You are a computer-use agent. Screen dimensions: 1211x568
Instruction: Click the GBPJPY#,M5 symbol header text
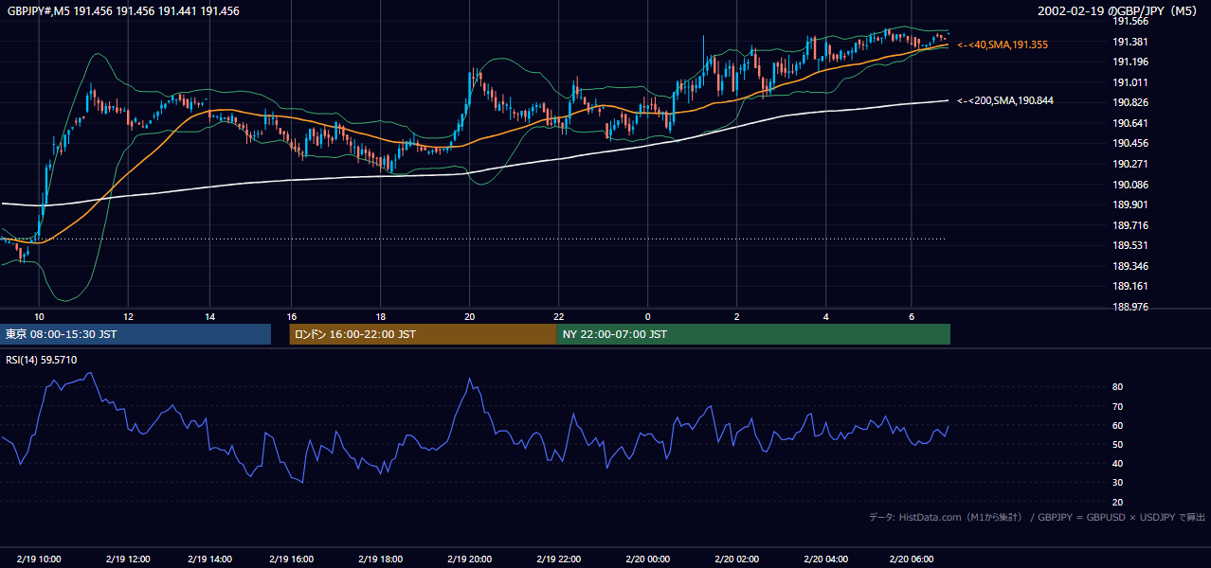(x=123, y=11)
